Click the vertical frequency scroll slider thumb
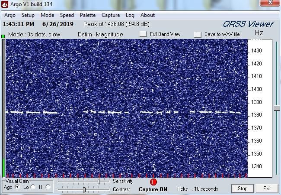 click(x=277, y=109)
